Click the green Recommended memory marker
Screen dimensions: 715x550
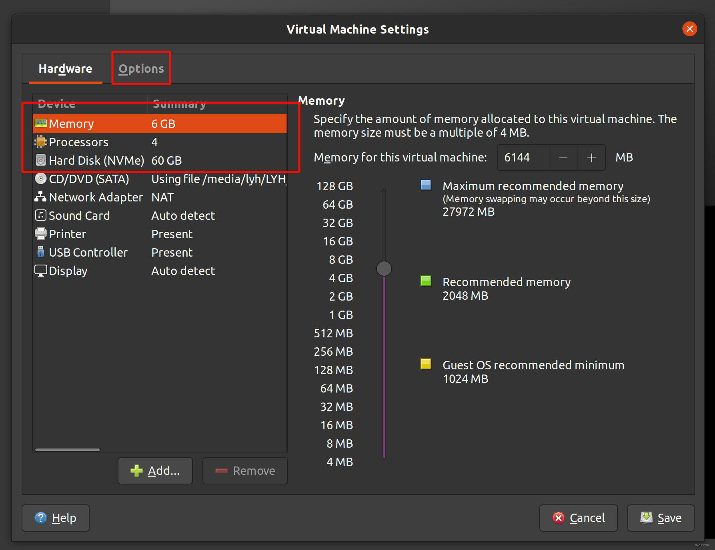click(426, 281)
